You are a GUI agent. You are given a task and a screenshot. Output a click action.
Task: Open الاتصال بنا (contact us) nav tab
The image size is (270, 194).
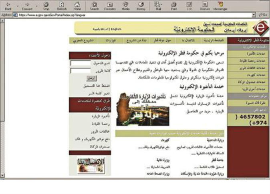(188, 40)
